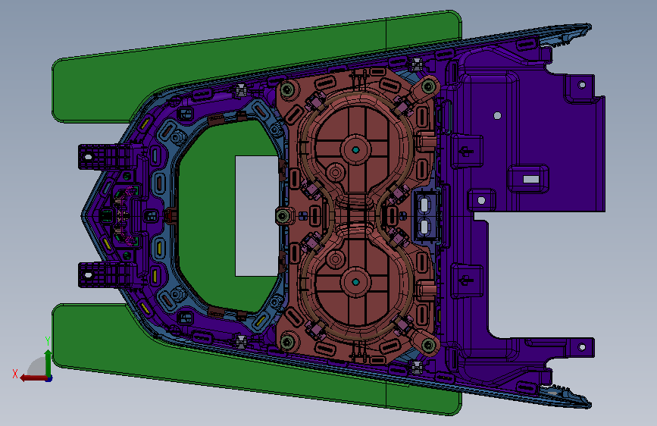Pick the upper cup holder's teal center hub
The image size is (657, 426).
355,149
